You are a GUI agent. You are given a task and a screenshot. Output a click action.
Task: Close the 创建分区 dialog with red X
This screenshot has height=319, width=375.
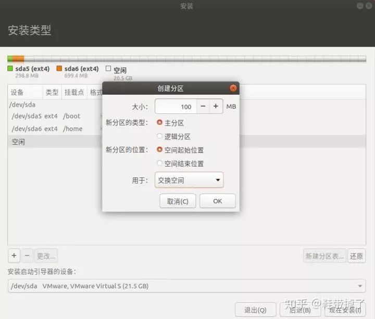(x=233, y=88)
